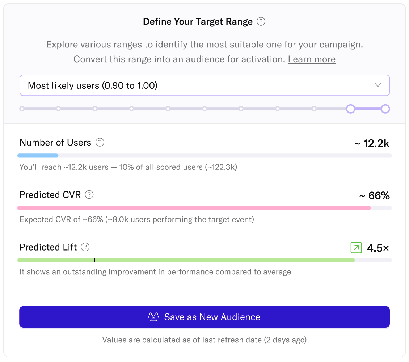Click the blue Number of Users bar
Viewport: 409px width, 362px height.
tap(38, 156)
